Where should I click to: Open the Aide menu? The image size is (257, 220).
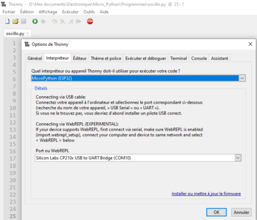pos(104,12)
